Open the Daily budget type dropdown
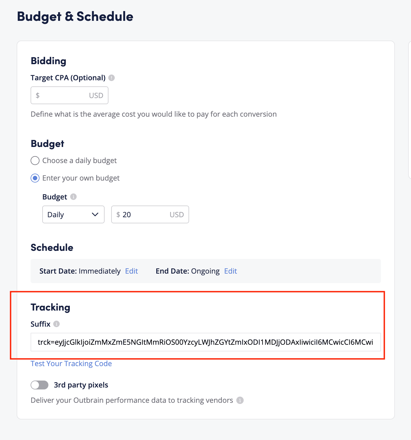This screenshot has width=411, height=440. click(x=73, y=214)
